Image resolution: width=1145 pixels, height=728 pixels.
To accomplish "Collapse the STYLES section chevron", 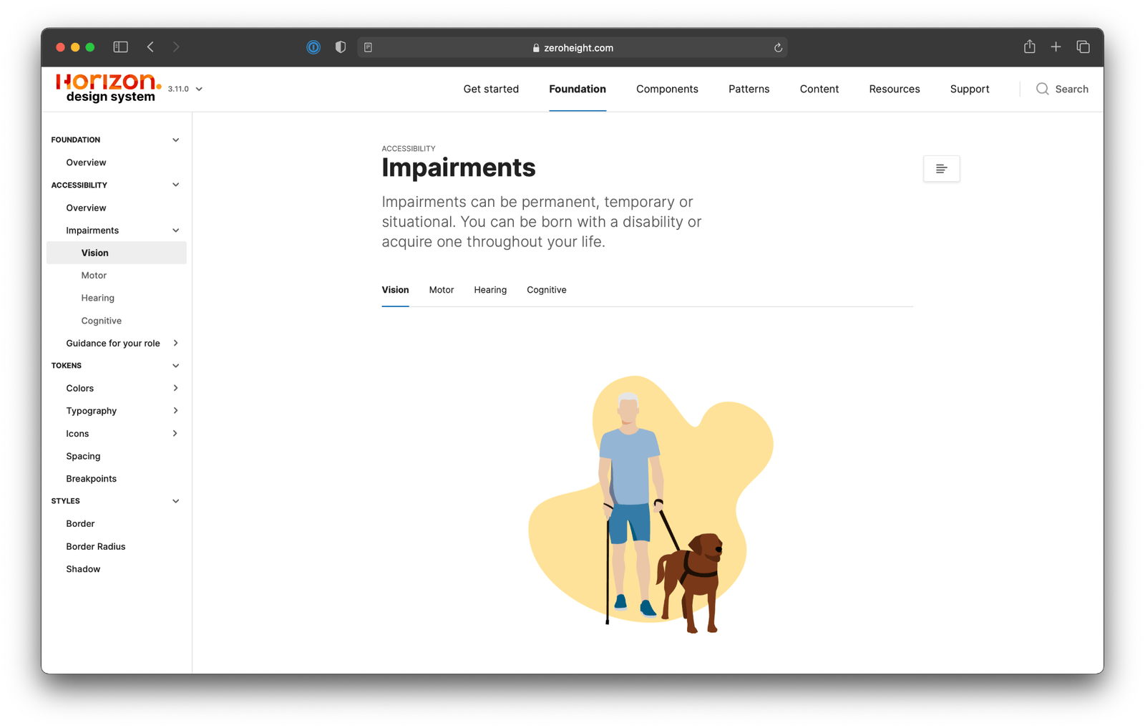I will pyautogui.click(x=175, y=501).
